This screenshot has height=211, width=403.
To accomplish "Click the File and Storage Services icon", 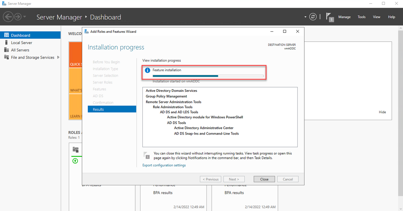I will (6, 57).
